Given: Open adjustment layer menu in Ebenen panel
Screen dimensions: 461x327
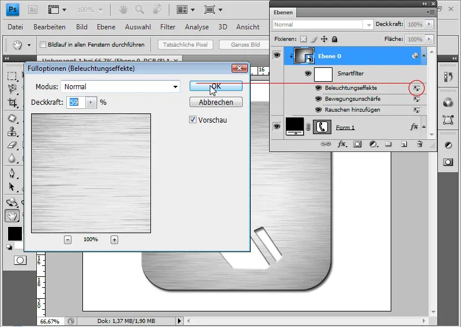Looking at the screenshot, I should coord(373,144).
